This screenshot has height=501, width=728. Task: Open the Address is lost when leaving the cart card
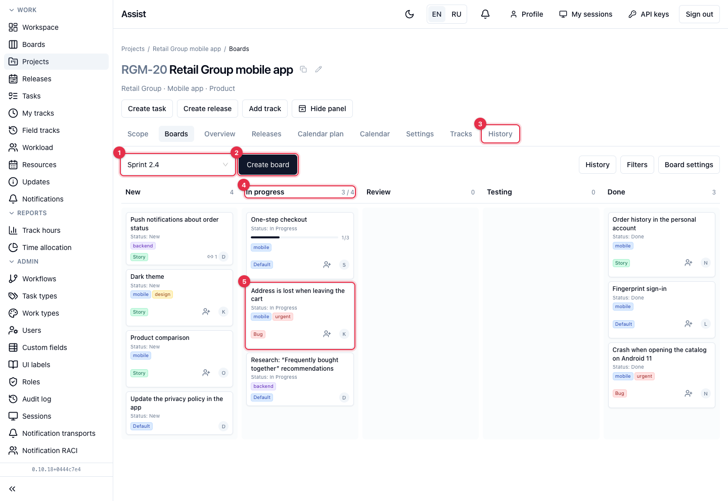[300, 316]
